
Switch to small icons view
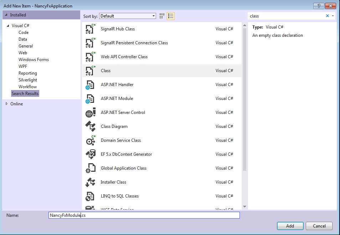click(x=162, y=16)
